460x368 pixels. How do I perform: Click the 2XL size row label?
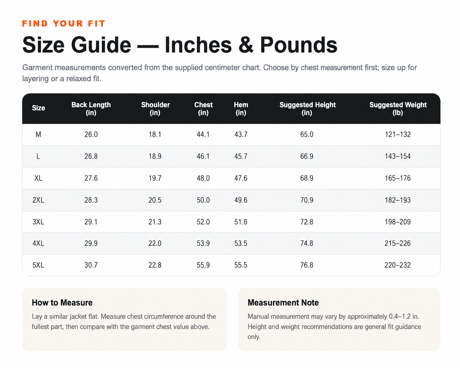click(x=38, y=200)
